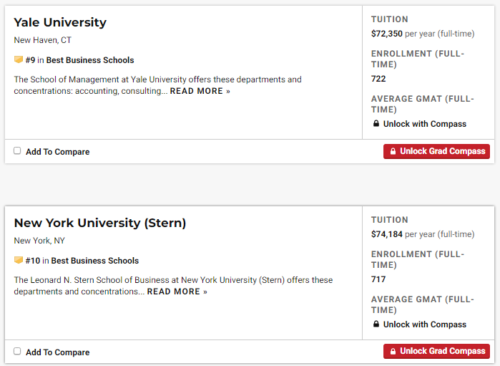Image resolution: width=500 pixels, height=366 pixels.
Task: Open Best Business Schools link in NYU card
Action: coord(95,261)
